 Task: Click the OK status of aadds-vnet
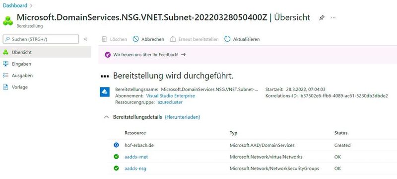[x=337, y=157]
